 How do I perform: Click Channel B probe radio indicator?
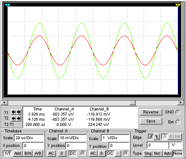126,153
